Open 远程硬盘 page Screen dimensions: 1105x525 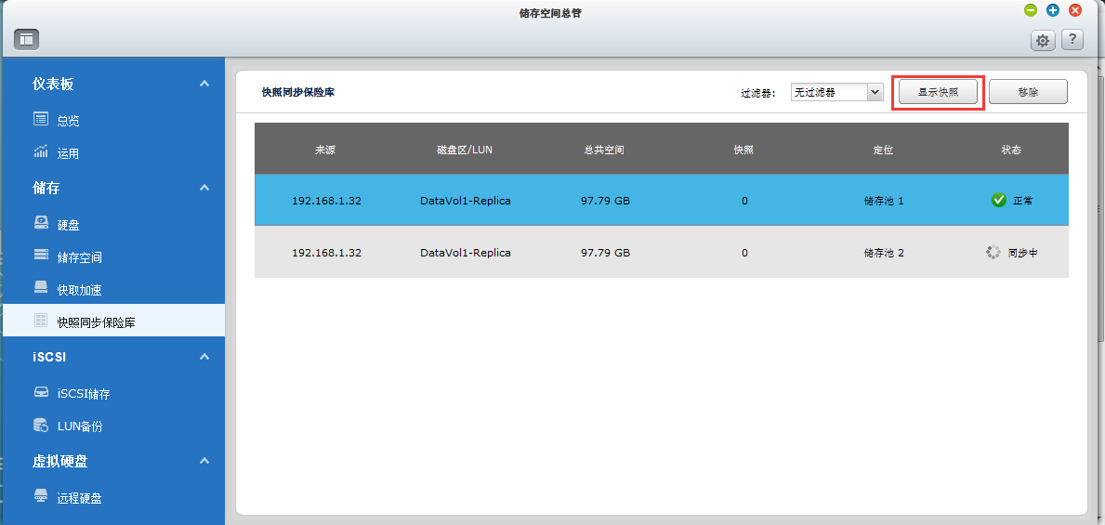(x=80, y=498)
